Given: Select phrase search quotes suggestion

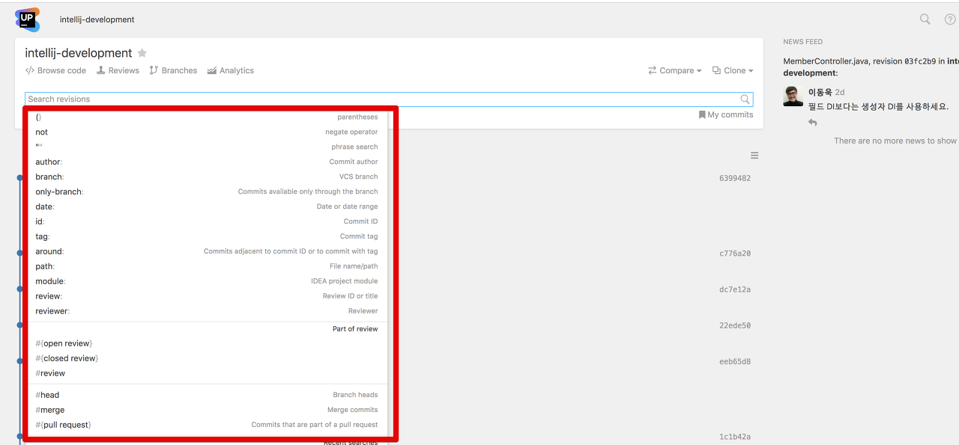Looking at the screenshot, I should coord(207,147).
